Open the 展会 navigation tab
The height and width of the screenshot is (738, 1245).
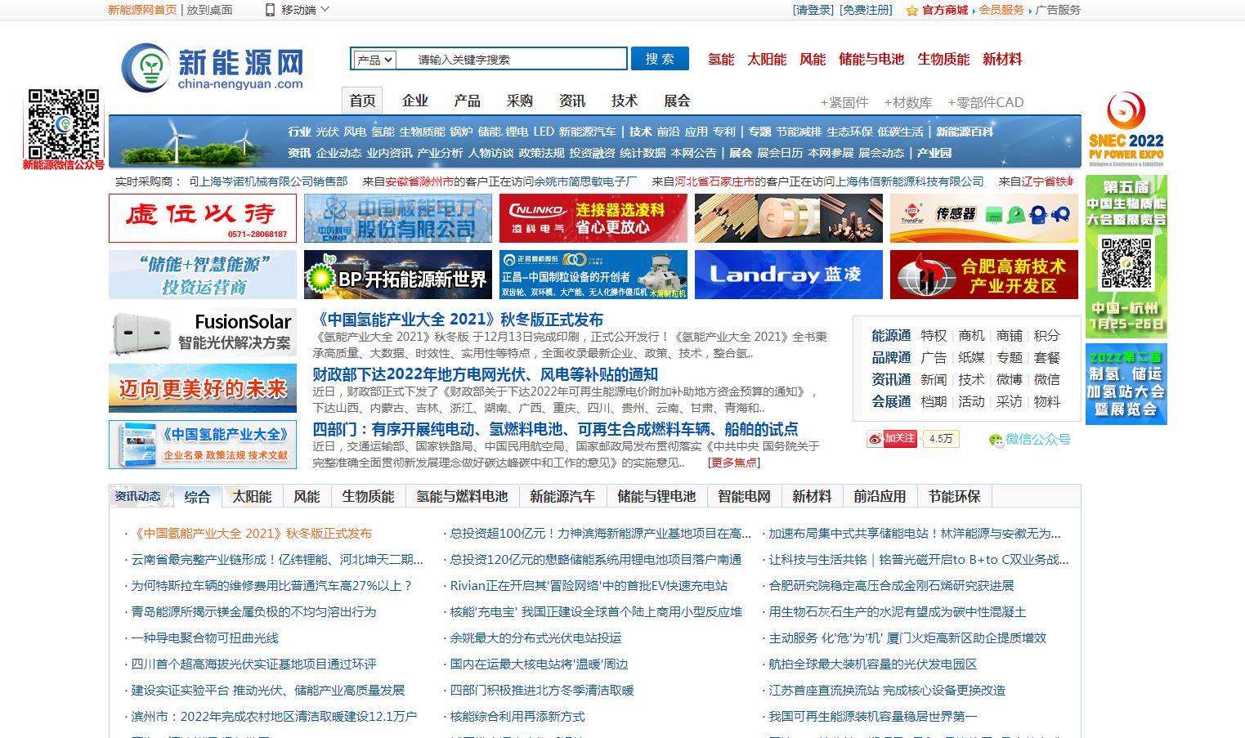click(677, 101)
